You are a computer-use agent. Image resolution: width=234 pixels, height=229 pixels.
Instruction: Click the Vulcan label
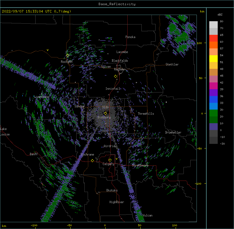[148, 215]
